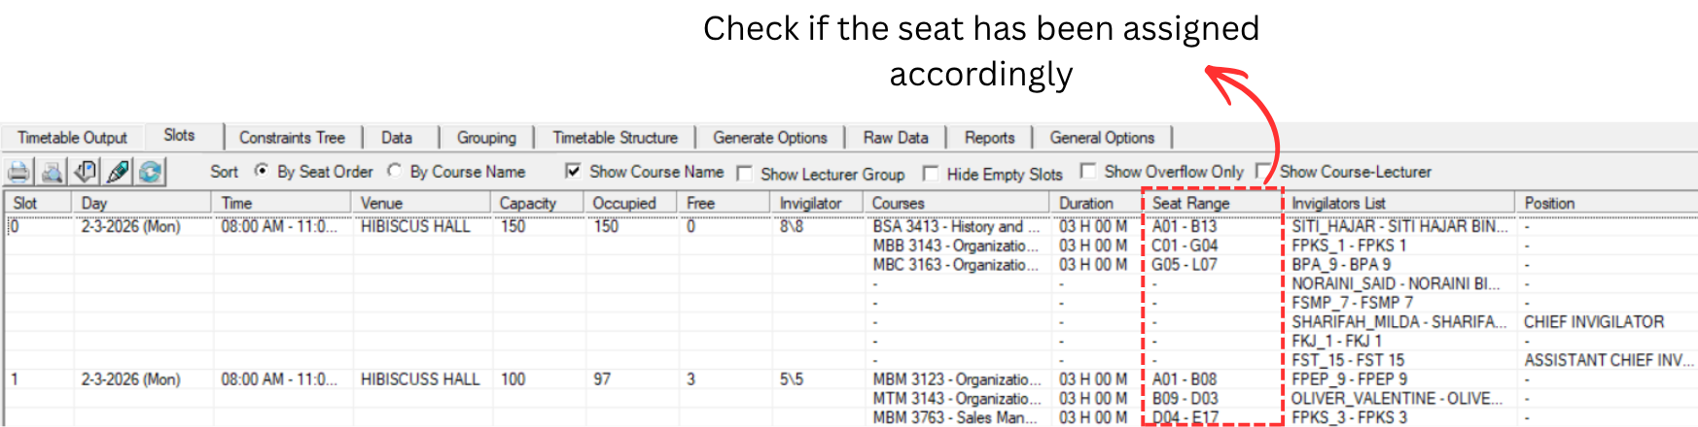Click seat range A01 - B13

point(1184,226)
